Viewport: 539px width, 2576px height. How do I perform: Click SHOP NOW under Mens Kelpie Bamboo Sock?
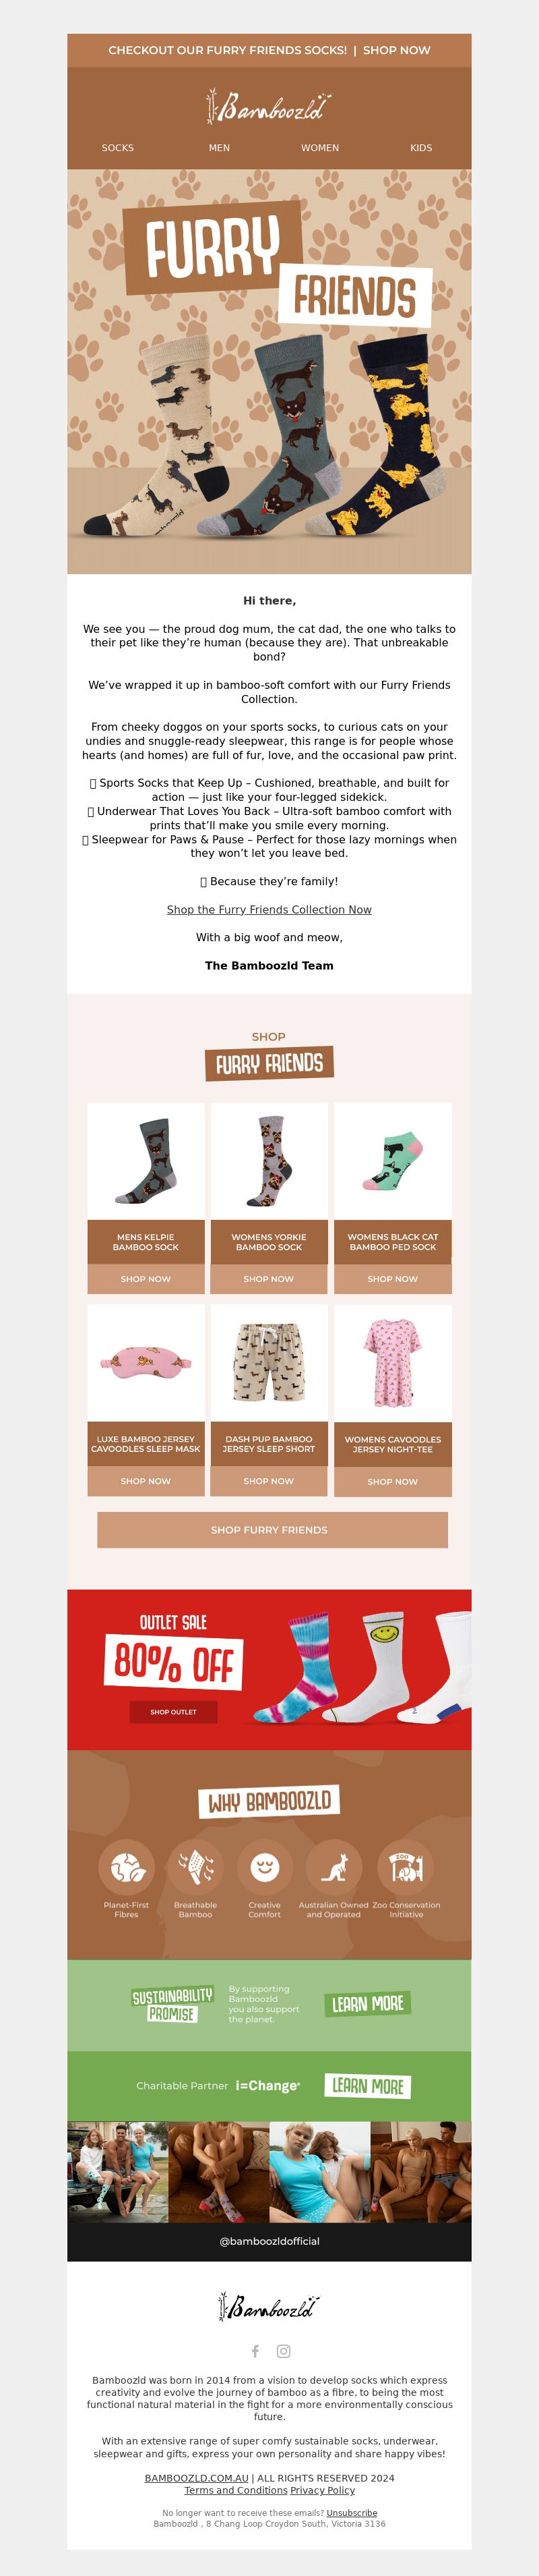point(146,1279)
